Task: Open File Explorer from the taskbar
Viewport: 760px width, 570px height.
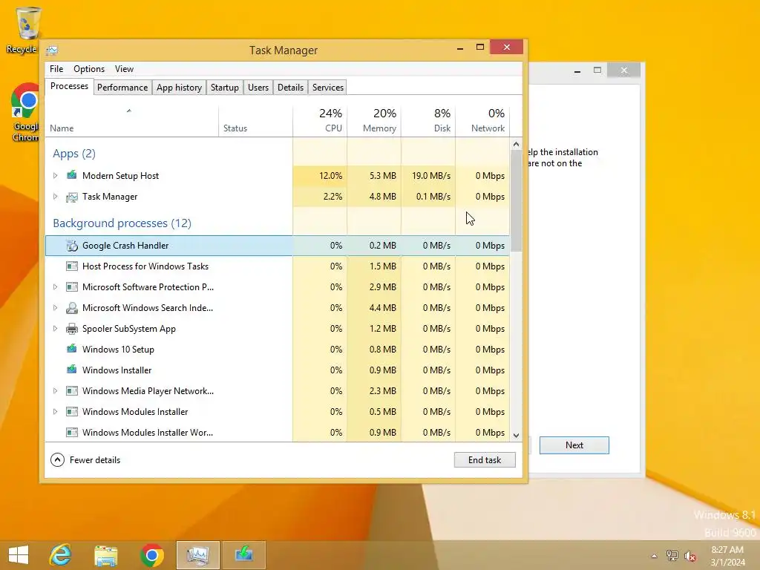Action: point(105,555)
